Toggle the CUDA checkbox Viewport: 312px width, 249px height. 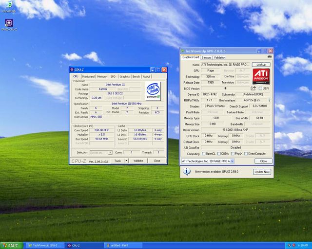pyautogui.click(x=219, y=154)
